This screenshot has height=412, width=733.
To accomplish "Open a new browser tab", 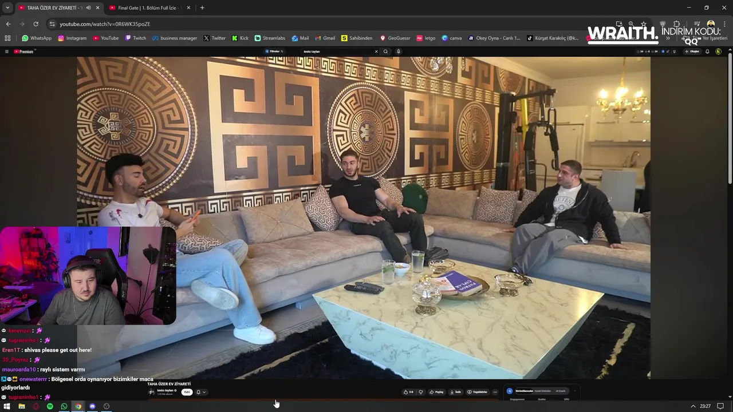I will click(x=202, y=7).
